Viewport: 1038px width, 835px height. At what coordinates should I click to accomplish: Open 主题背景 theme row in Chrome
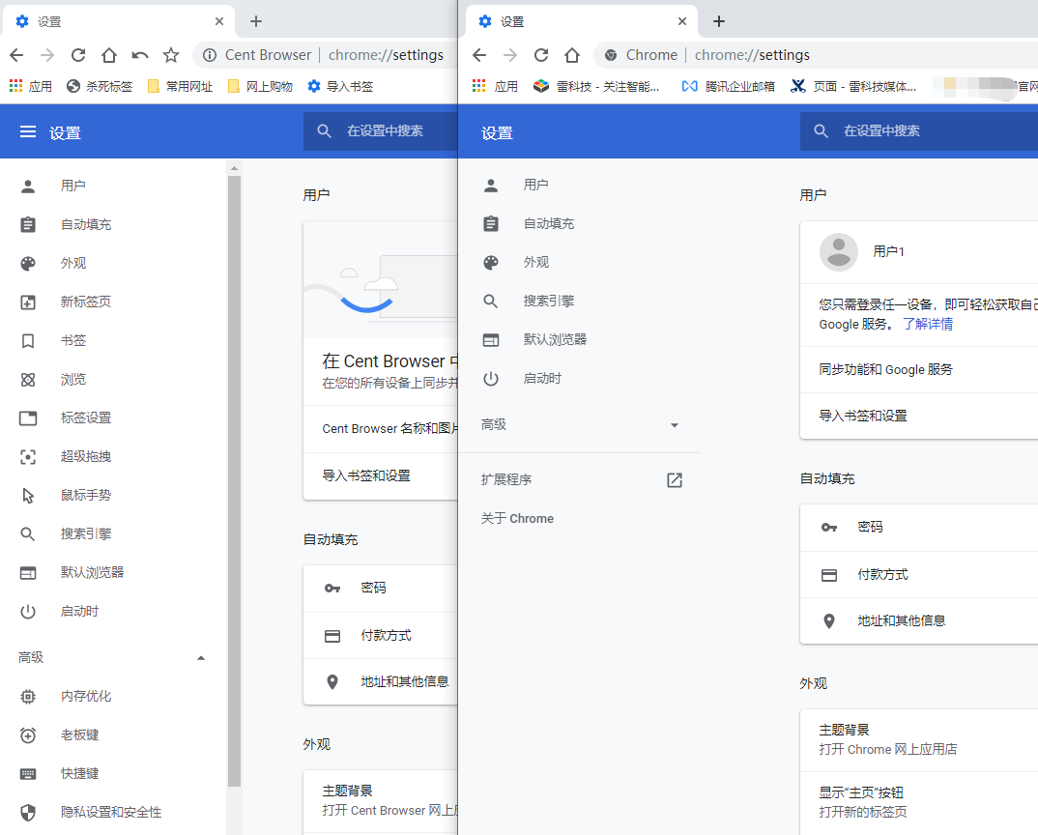pyautogui.click(x=919, y=739)
